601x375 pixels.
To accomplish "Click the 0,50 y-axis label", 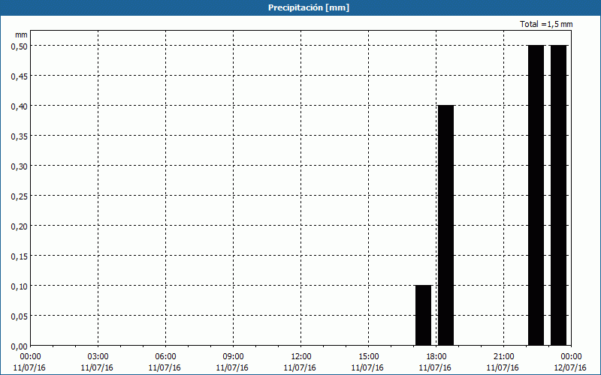I will pos(20,46).
